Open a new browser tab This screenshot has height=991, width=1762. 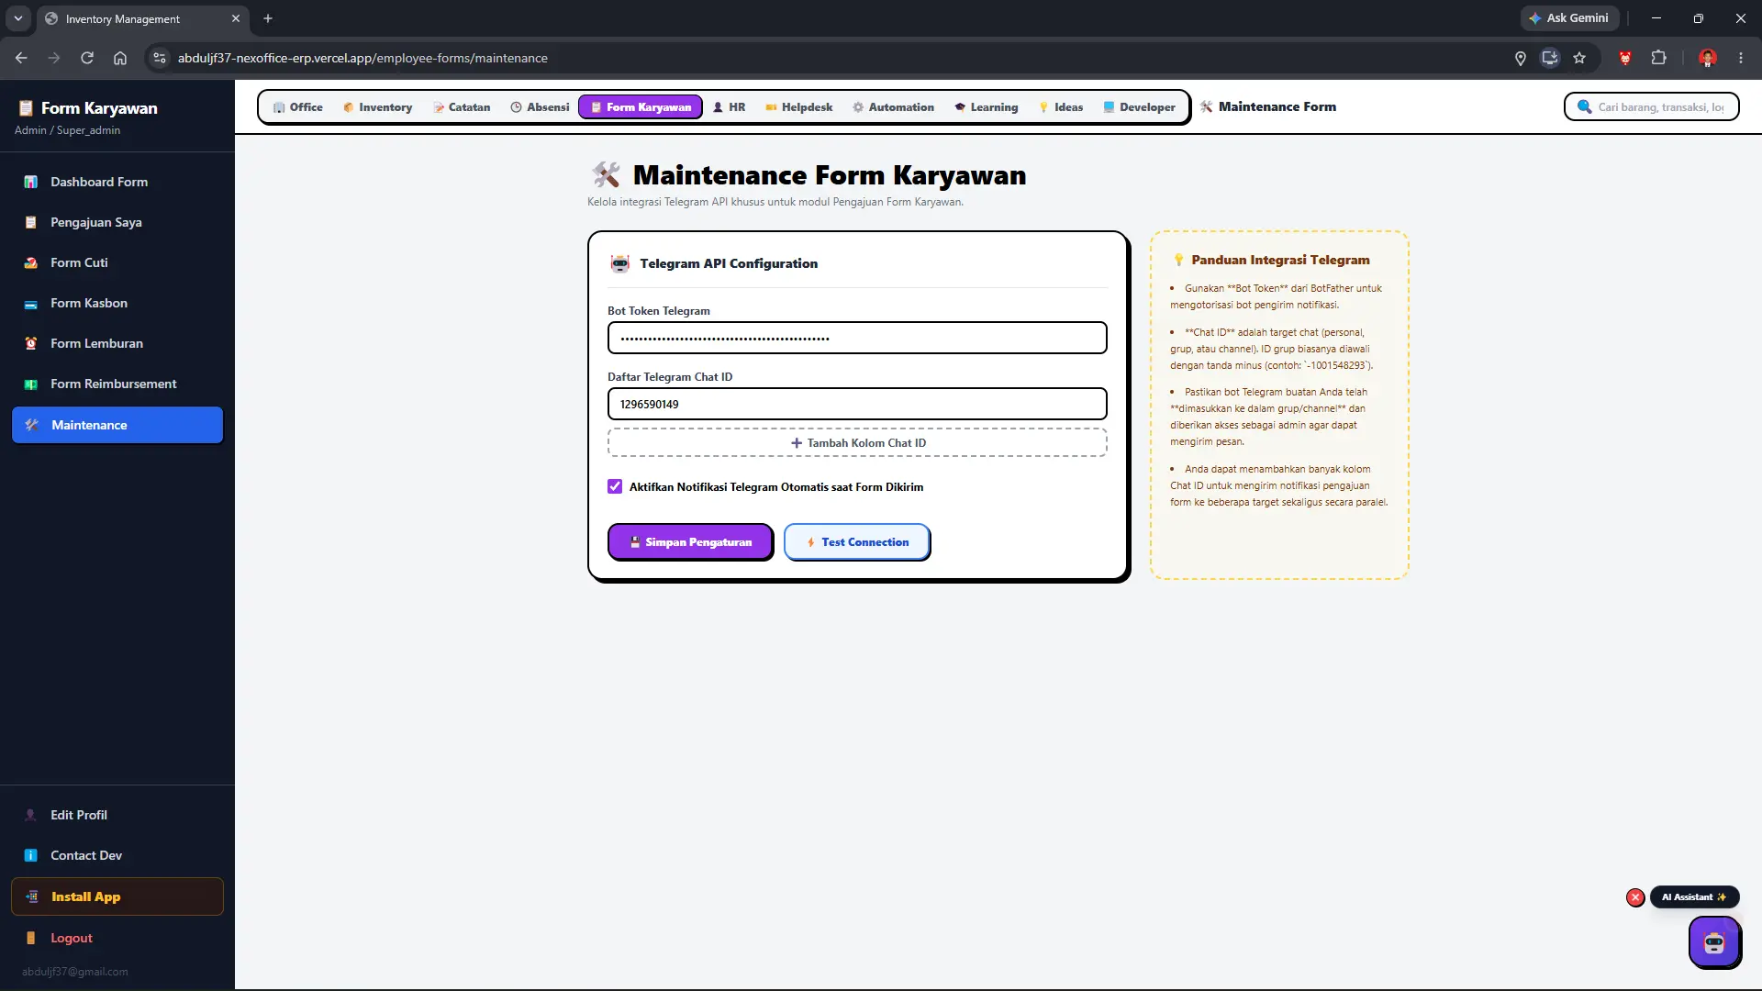(x=268, y=18)
